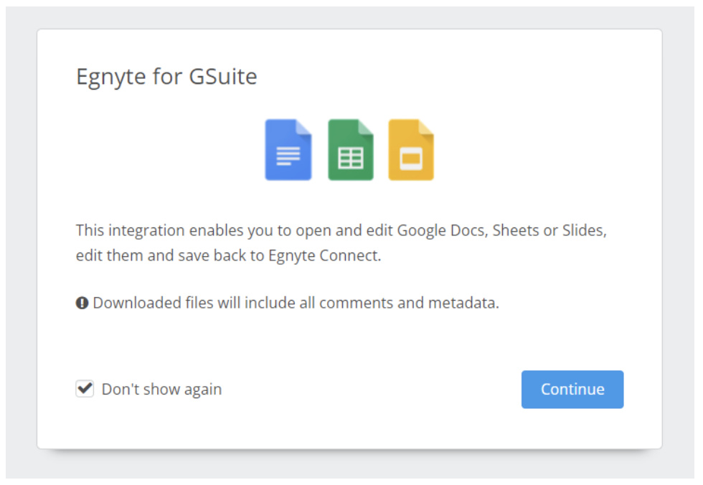Click the folded corner of the Slides icon

tap(427, 126)
